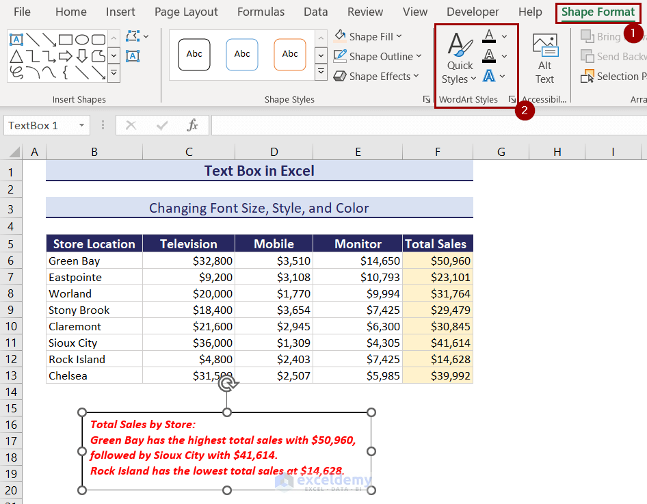The width and height of the screenshot is (647, 504).
Task: Open the Text Fill color dropdown
Action: point(504,37)
